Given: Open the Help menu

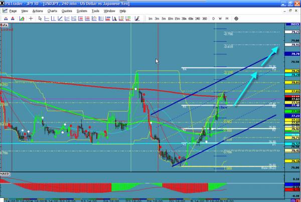Looking at the screenshot, I should click(123, 11).
